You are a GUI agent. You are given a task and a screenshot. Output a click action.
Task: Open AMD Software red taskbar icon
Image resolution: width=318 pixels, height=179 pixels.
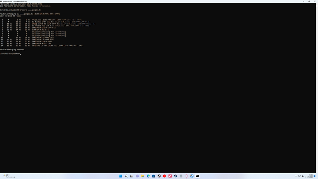[170, 176]
